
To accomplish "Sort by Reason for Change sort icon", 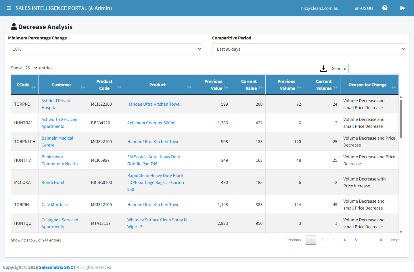I will pyautogui.click(x=394, y=87).
